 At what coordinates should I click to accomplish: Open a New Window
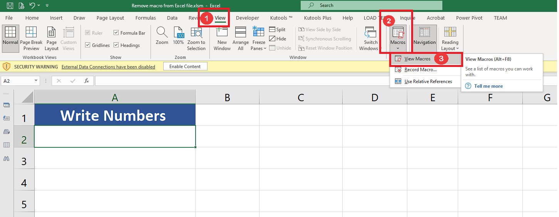[222, 38]
